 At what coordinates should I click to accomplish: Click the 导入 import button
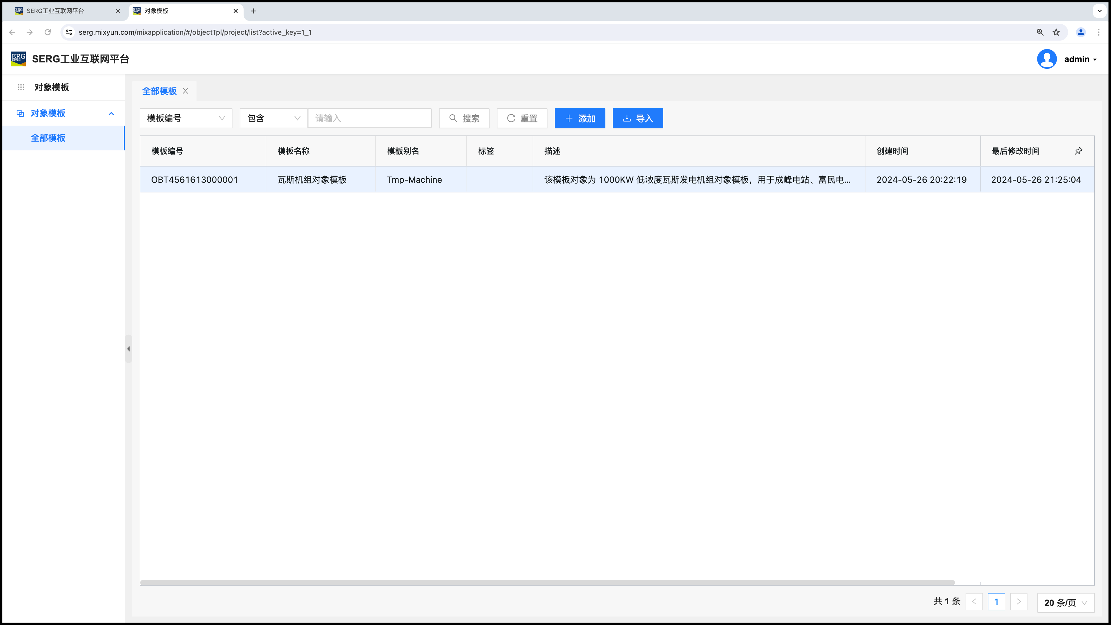tap(637, 118)
